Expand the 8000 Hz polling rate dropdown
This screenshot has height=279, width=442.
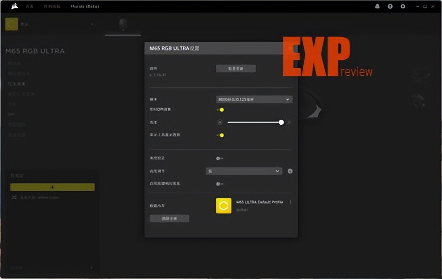(254, 99)
